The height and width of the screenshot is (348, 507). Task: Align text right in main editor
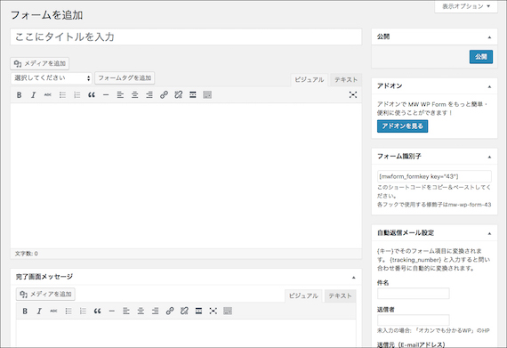149,94
